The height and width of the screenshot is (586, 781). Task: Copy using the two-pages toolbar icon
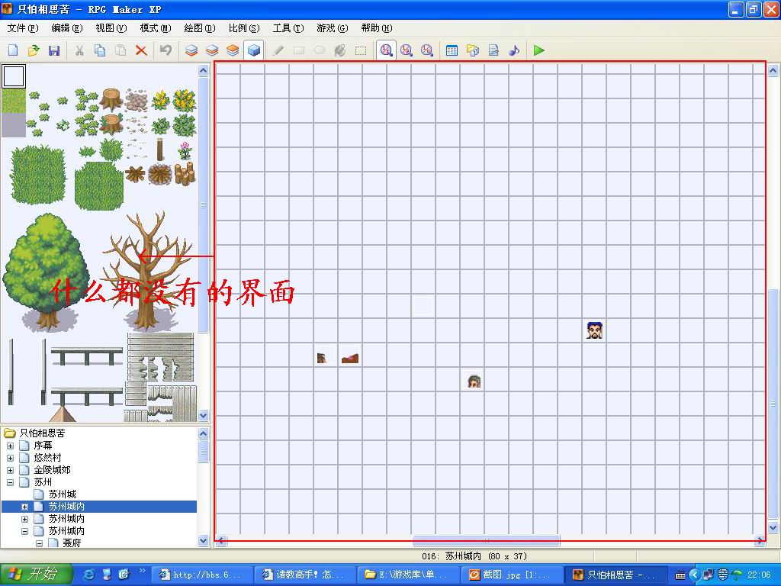point(100,50)
